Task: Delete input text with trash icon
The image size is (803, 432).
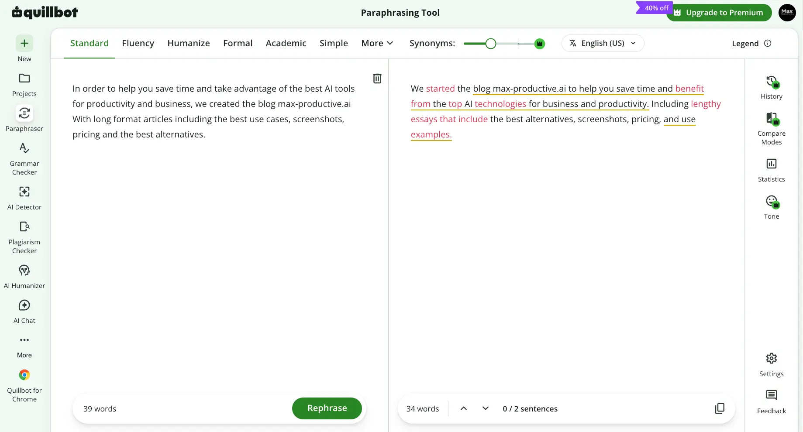Action: [x=377, y=79]
